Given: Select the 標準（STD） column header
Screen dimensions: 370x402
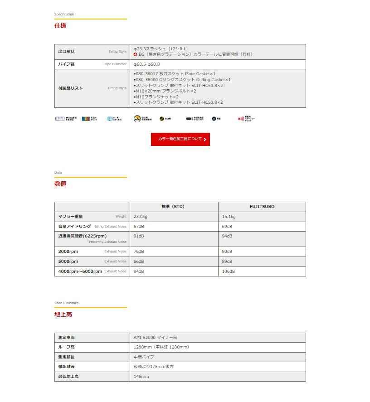Looking at the screenshot, I should coord(174,207).
